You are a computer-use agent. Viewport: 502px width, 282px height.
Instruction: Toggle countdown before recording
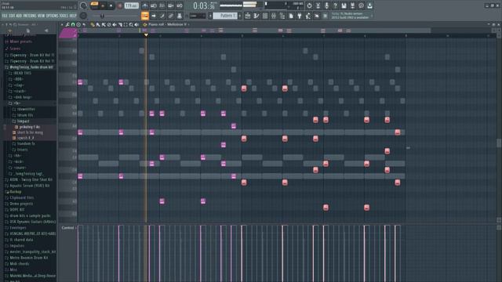pos(162,5)
